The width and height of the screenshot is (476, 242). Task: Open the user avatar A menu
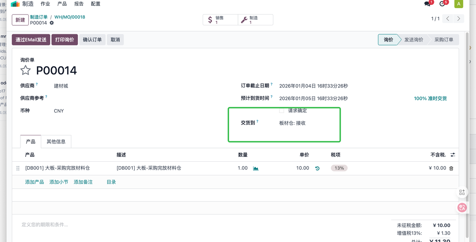[459, 4]
